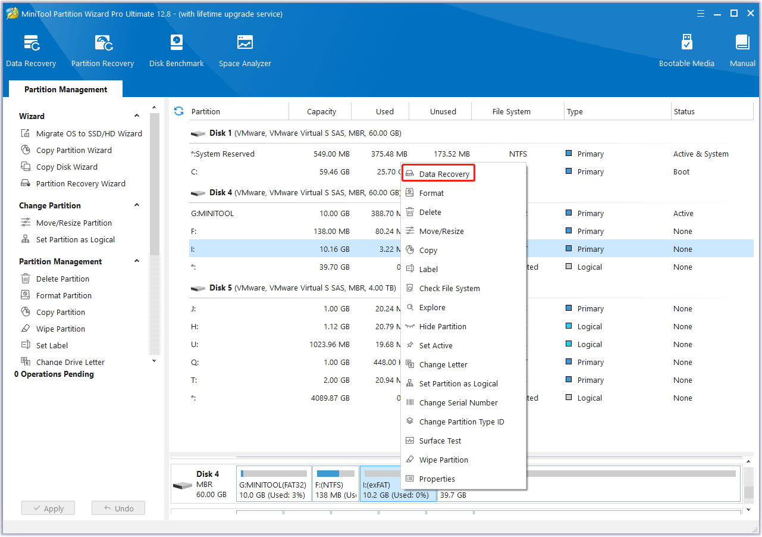This screenshot has height=537, width=762.
Task: Choose Wipe Partition in the context menu
Action: pyautogui.click(x=464, y=460)
